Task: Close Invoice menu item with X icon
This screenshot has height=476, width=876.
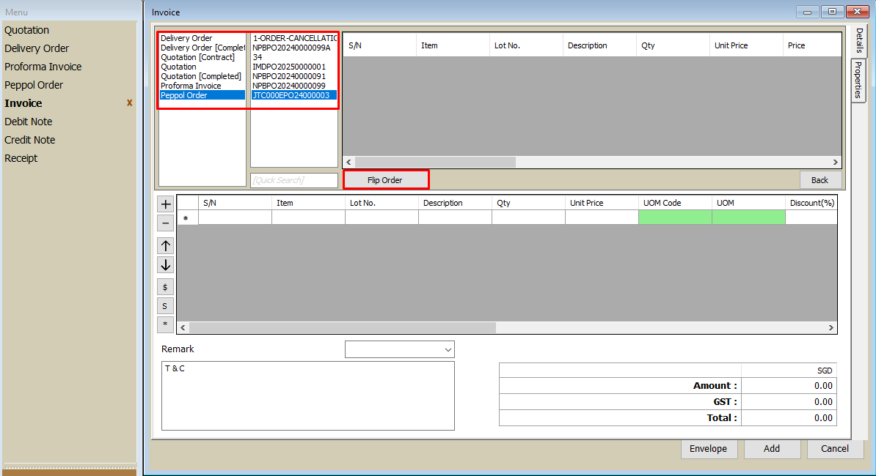Action: (130, 103)
